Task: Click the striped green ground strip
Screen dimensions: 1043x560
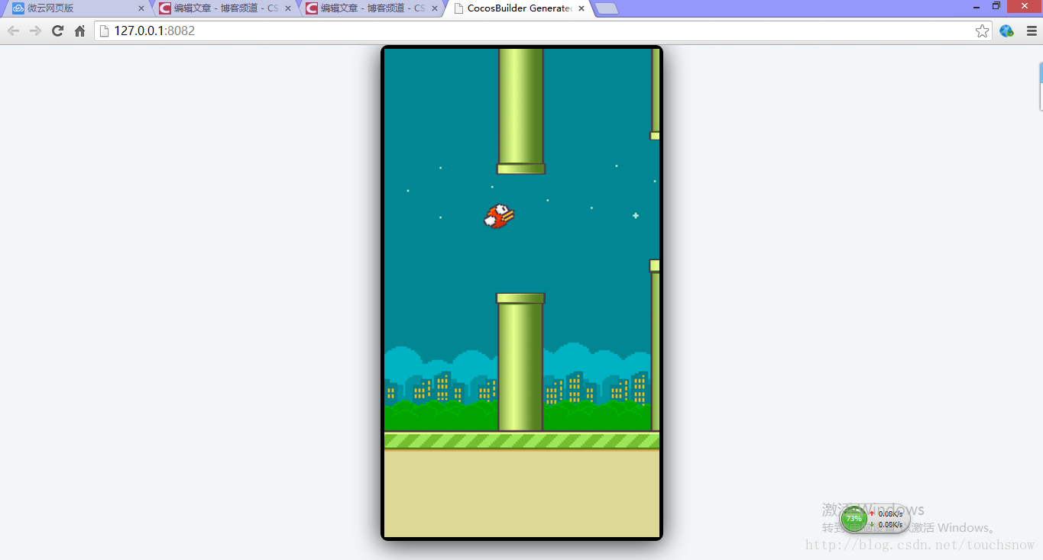Action: (522, 441)
